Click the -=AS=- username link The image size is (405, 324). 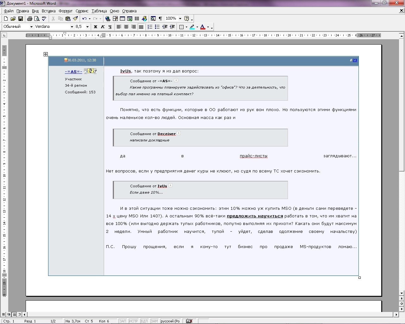click(73, 72)
